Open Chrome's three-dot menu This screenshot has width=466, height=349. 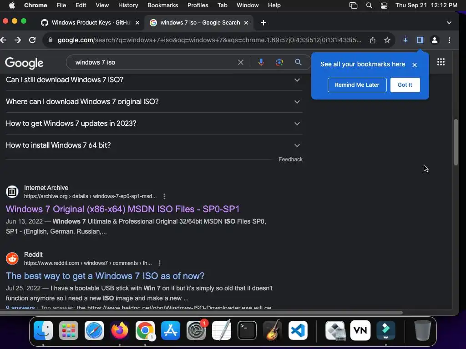point(449,40)
